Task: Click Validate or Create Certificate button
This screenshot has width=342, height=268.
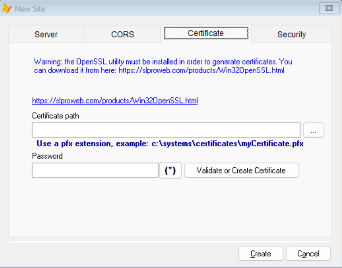Action: coord(241,170)
